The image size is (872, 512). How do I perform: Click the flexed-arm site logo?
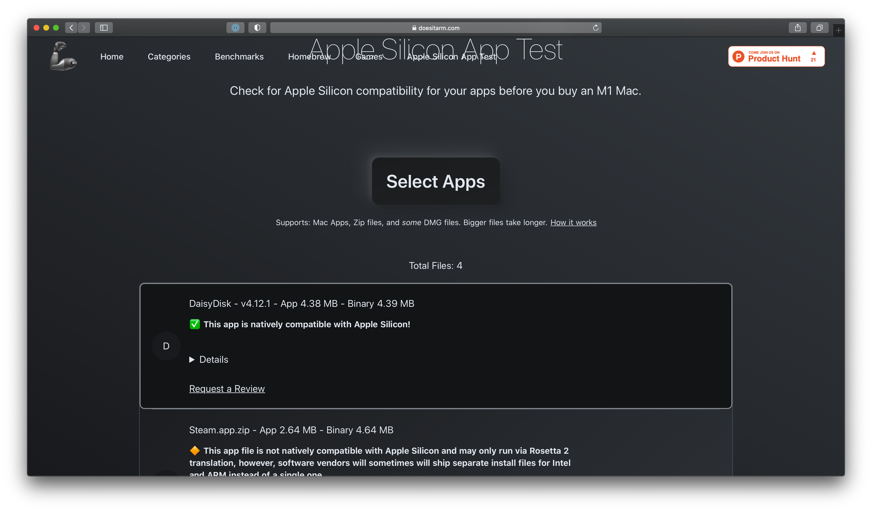[x=64, y=56]
